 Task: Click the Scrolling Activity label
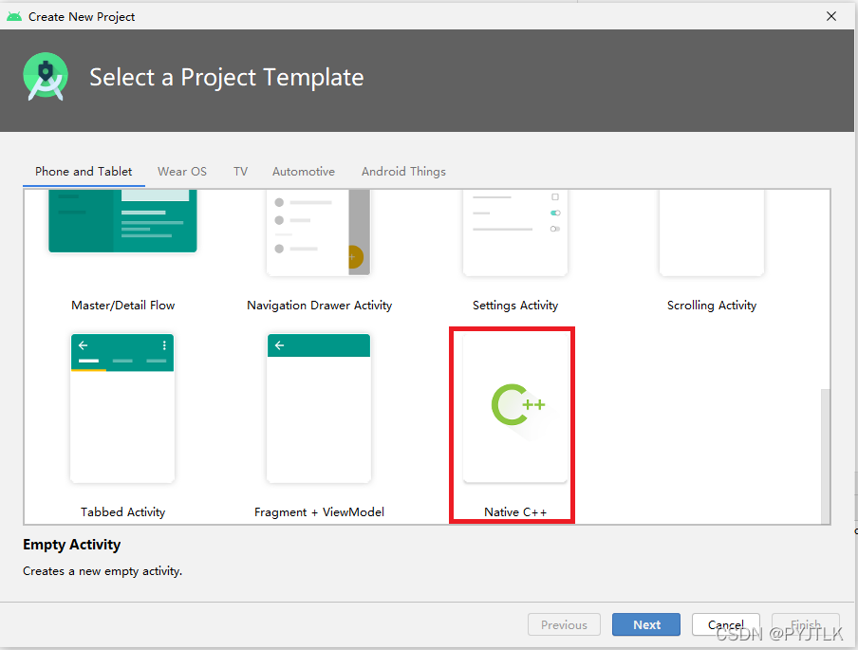711,306
